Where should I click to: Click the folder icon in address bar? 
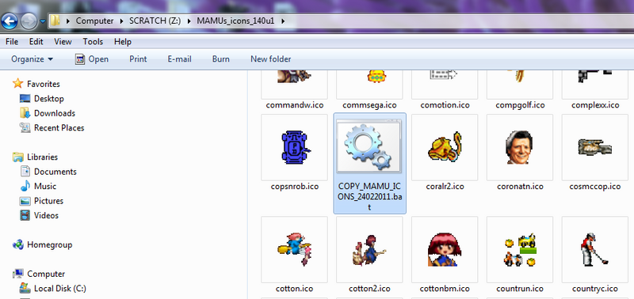pos(55,21)
